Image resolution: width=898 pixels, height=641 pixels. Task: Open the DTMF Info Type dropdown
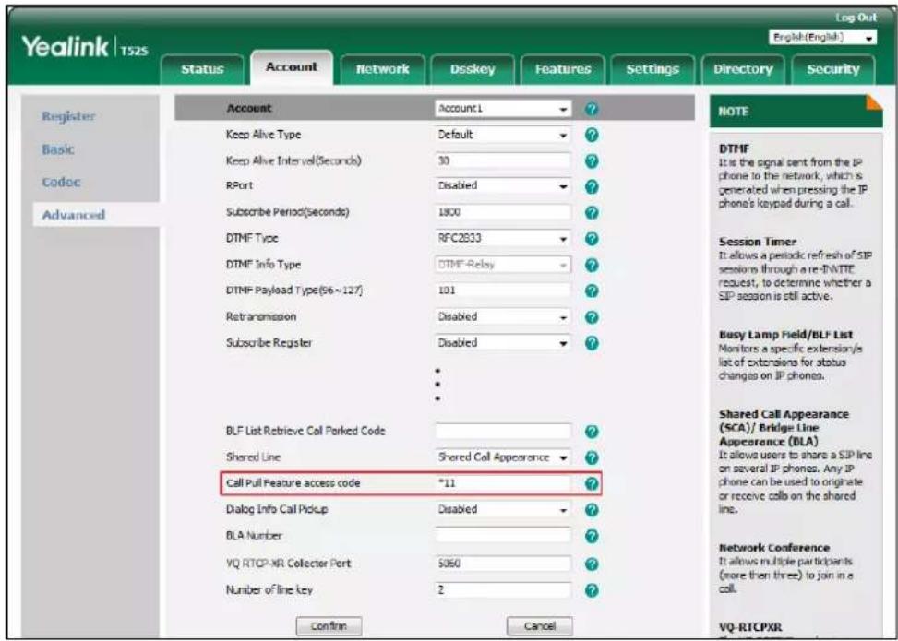click(x=503, y=265)
